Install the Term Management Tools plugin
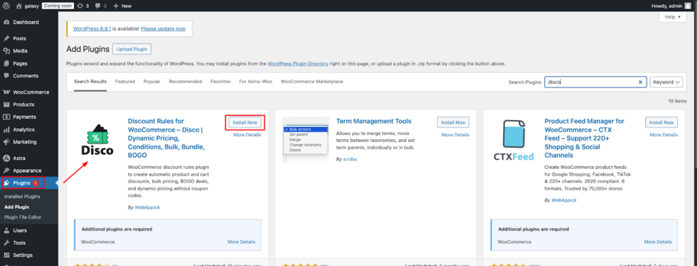This screenshot has width=697, height=266. pos(453,122)
